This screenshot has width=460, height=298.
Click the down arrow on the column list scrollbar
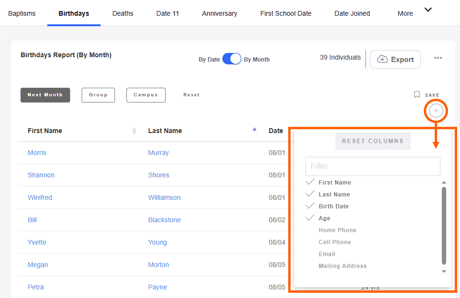[x=444, y=271]
